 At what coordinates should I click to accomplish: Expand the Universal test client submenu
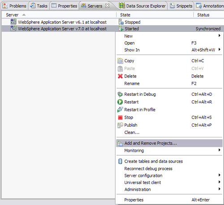169,183
